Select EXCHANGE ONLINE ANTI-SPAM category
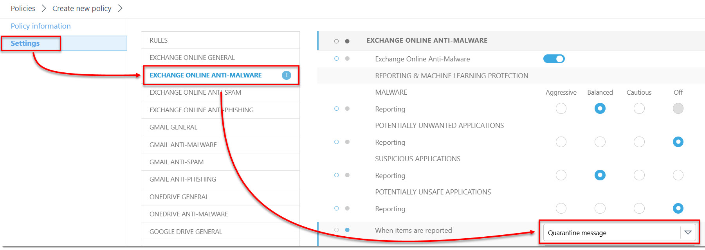 pos(220,92)
